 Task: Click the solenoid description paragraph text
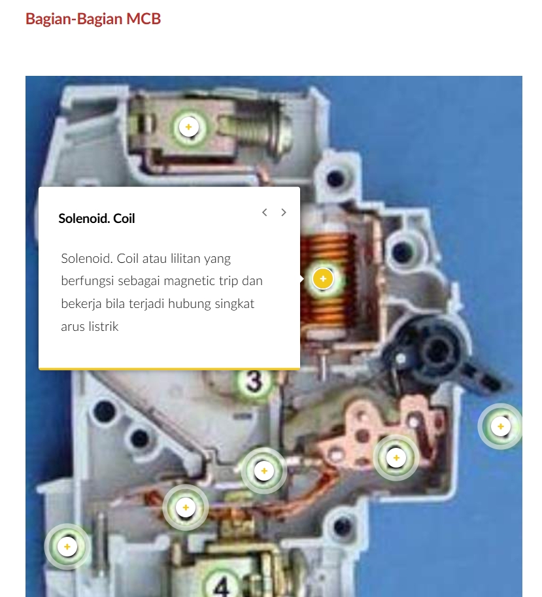pyautogui.click(x=161, y=292)
